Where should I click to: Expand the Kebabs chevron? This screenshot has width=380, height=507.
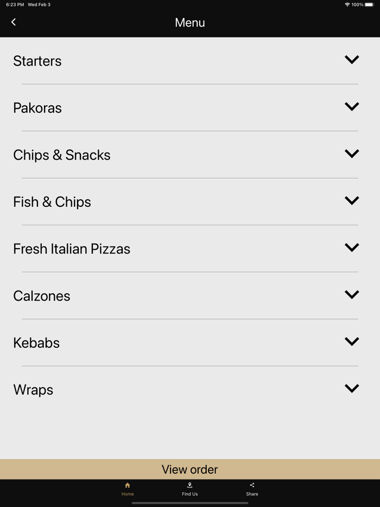click(x=352, y=341)
